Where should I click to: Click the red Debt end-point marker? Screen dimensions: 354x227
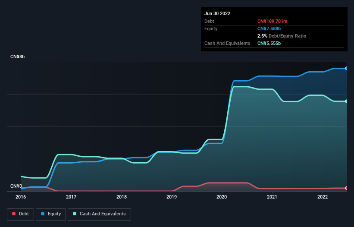coord(347,188)
